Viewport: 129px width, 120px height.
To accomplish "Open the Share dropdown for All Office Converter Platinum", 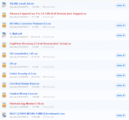I will (121, 25).
